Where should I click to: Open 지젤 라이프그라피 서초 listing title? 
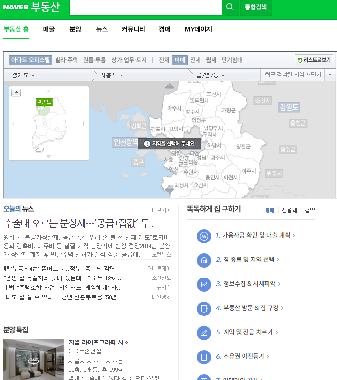(99, 342)
